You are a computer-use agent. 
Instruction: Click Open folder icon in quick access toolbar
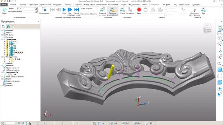point(5,1)
